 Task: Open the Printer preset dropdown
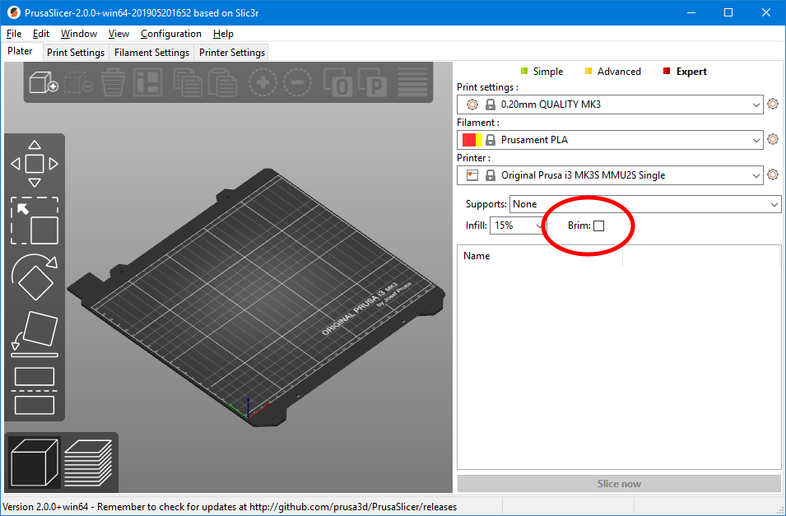[x=610, y=175]
